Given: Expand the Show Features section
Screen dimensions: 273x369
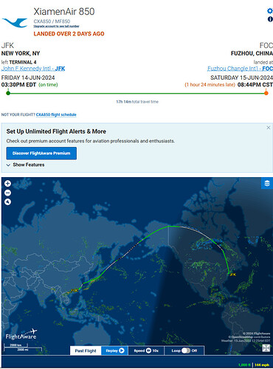Looking at the screenshot, I should coord(26,165).
